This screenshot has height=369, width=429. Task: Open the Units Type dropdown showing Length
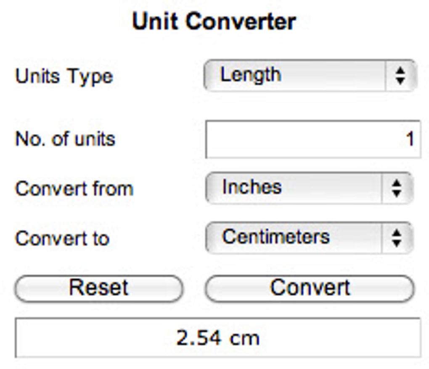coord(294,76)
